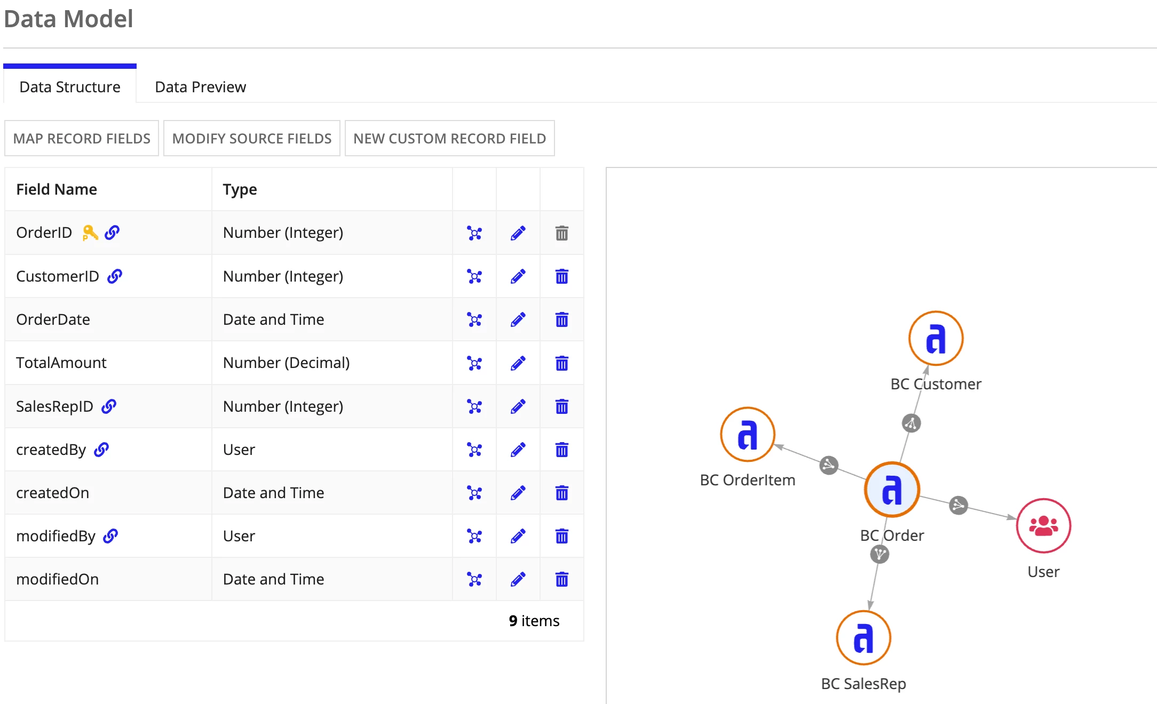
Task: Click the 'Number (Decimal)' type cell
Action: coord(332,363)
